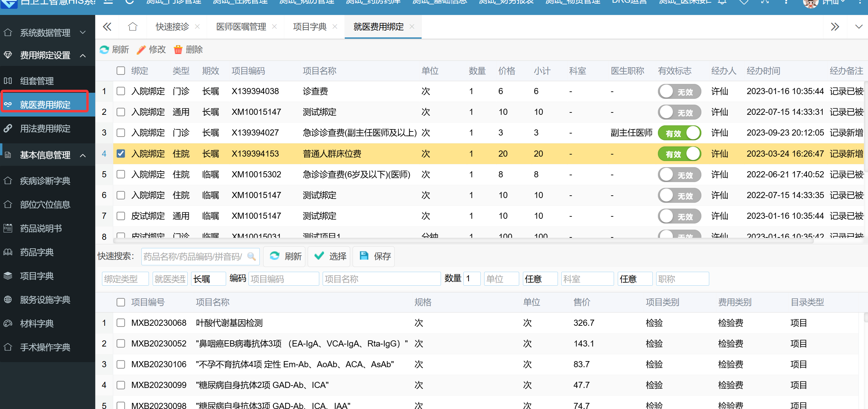Open 药品字典 from the sidebar
The width and height of the screenshot is (868, 409).
(x=37, y=252)
